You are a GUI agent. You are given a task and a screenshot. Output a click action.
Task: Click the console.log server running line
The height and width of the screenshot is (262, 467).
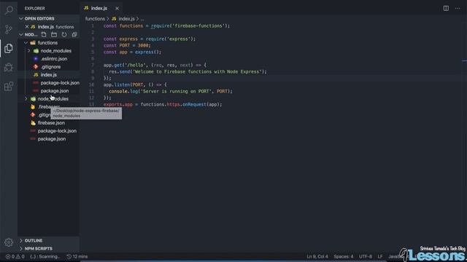tap(170, 91)
